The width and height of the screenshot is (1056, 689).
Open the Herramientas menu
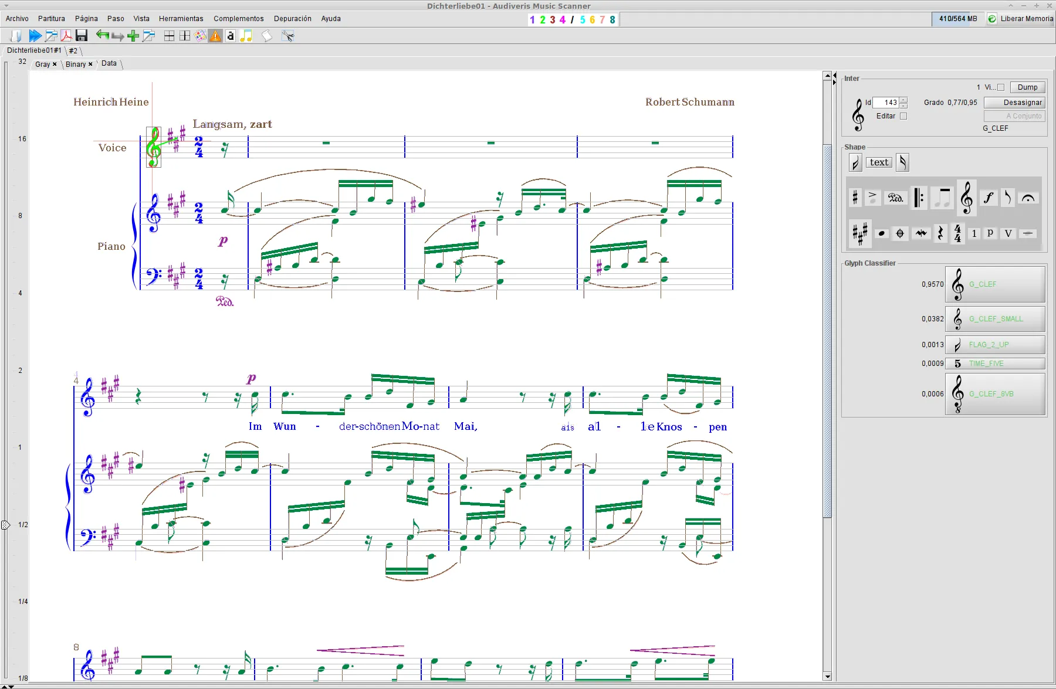(181, 19)
